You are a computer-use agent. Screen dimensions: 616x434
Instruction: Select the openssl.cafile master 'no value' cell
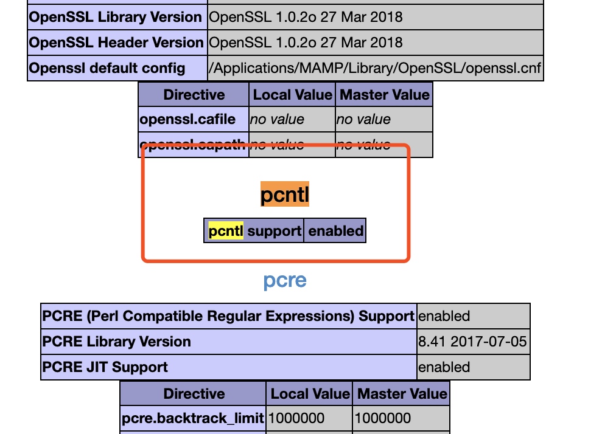pyautogui.click(x=384, y=119)
